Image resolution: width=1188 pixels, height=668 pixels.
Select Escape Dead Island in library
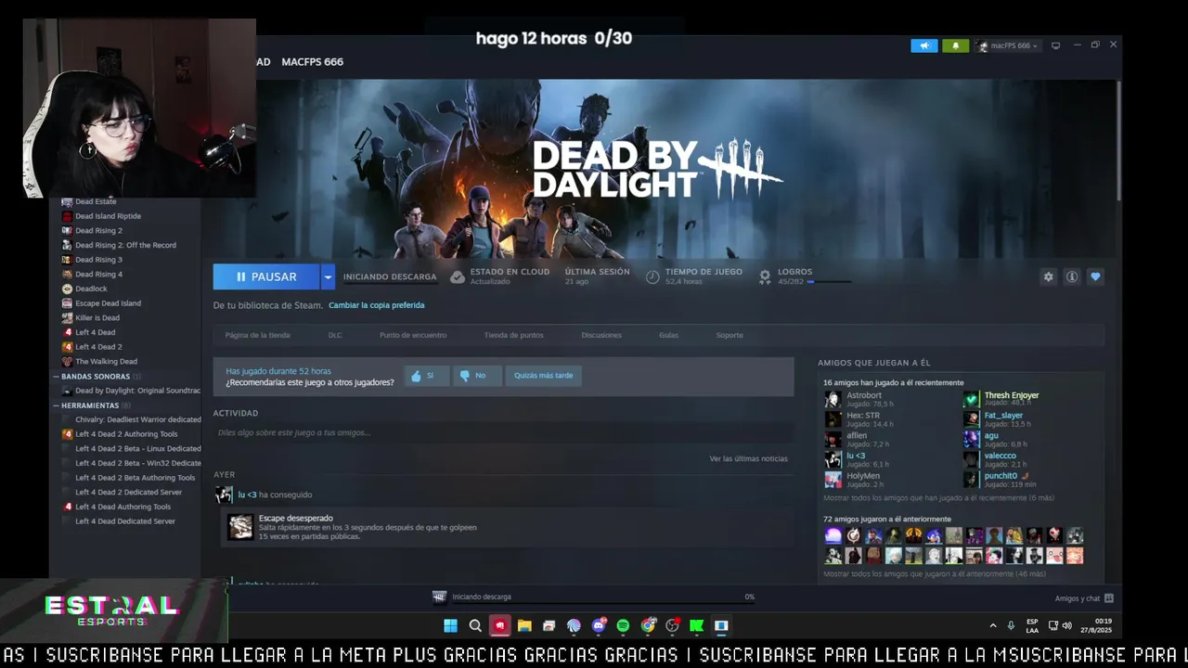point(108,303)
